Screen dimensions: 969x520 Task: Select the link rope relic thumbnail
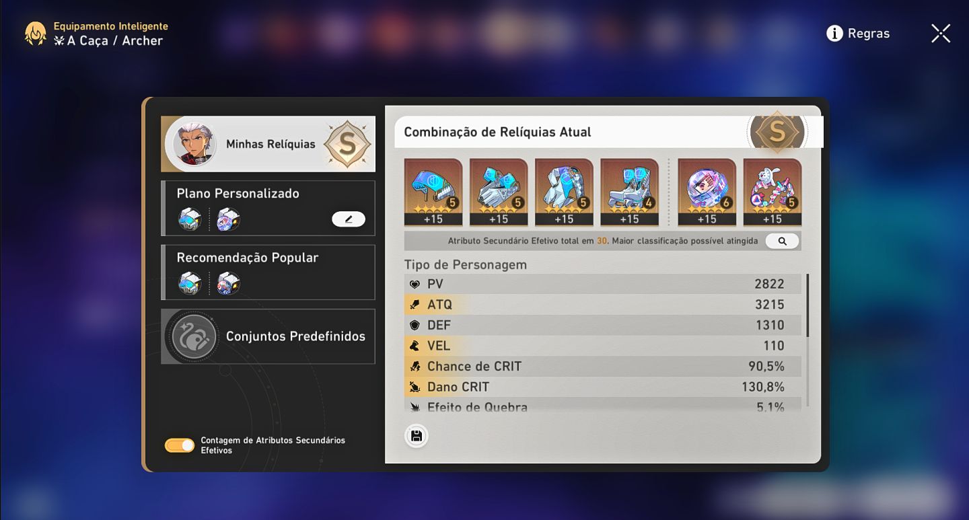click(773, 192)
